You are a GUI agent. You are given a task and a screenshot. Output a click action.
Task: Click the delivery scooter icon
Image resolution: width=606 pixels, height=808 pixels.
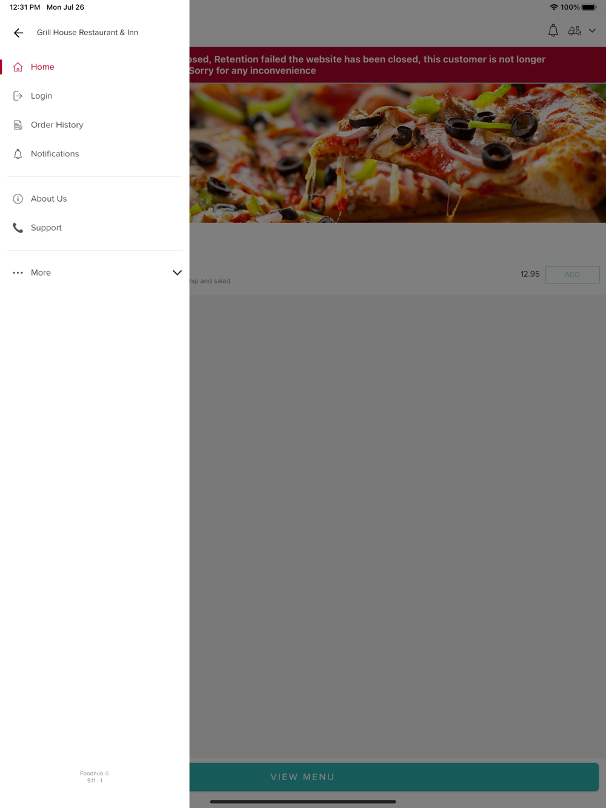[574, 30]
